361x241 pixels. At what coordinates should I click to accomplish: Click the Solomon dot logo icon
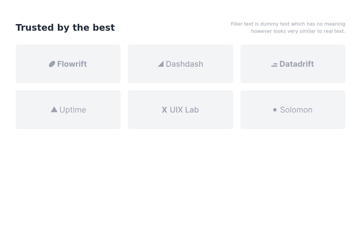275,110
